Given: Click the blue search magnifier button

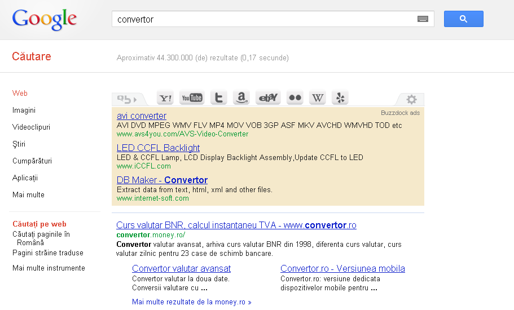Looking at the screenshot, I should pos(464,19).
